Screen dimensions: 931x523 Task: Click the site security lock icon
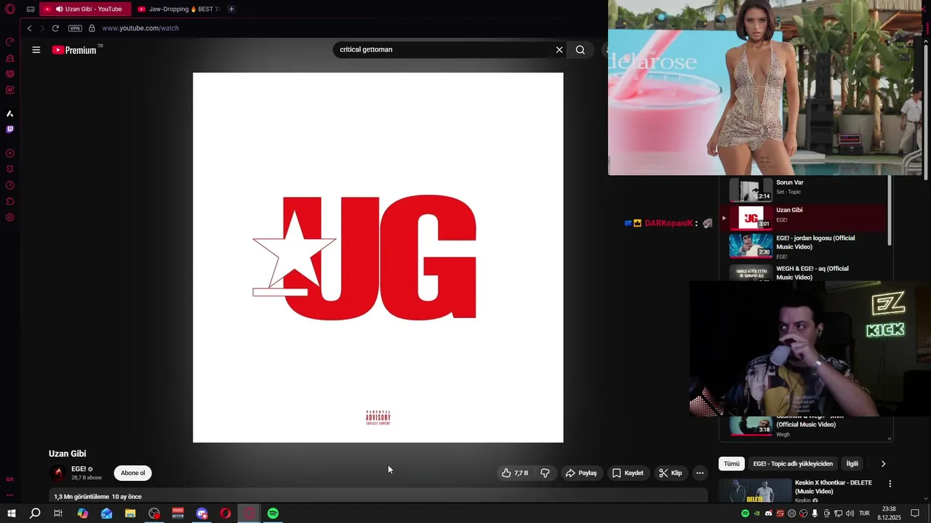(x=92, y=28)
